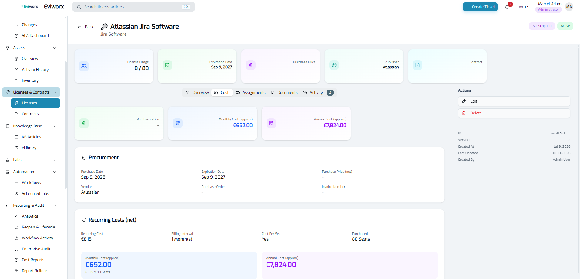Open the Inventory page
This screenshot has height=279, width=580.
[x=35, y=80]
